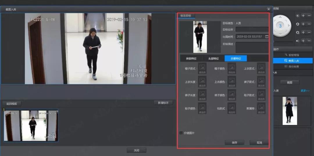Click the PTZ speed slider track
314x156 pixels.
click(x=283, y=42)
